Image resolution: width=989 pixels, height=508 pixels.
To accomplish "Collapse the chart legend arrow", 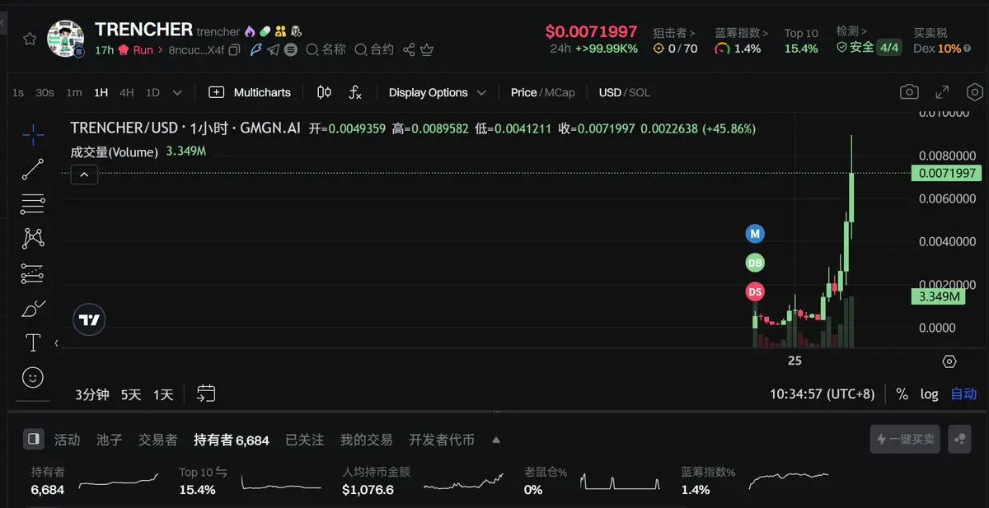I will click(x=85, y=175).
